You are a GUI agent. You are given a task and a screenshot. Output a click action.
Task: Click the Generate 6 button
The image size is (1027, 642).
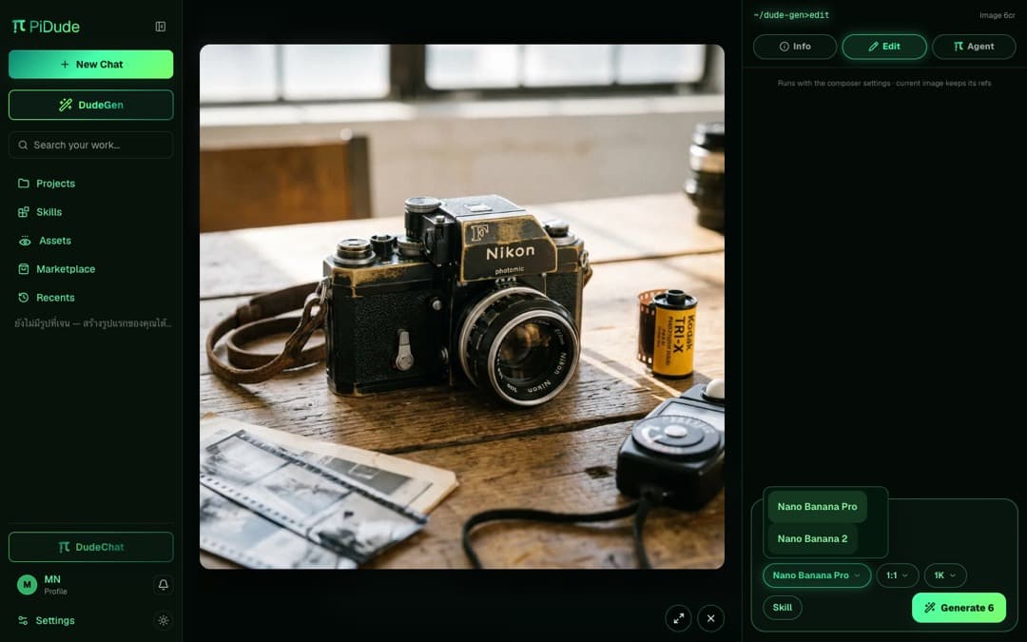[959, 608]
